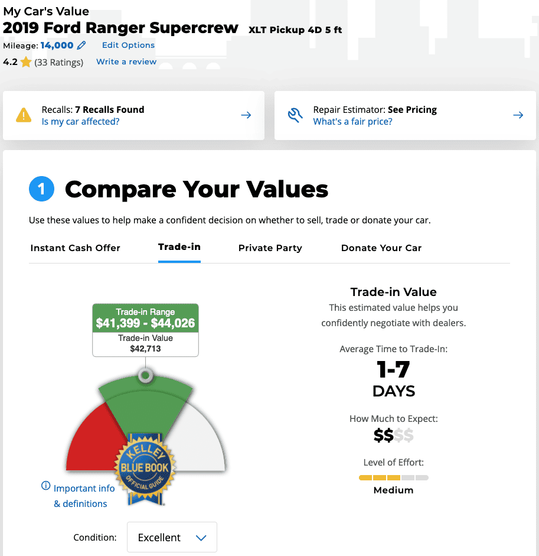This screenshot has width=539, height=556.
Task: Click the '7 Recalls Found' text
Action: click(109, 109)
